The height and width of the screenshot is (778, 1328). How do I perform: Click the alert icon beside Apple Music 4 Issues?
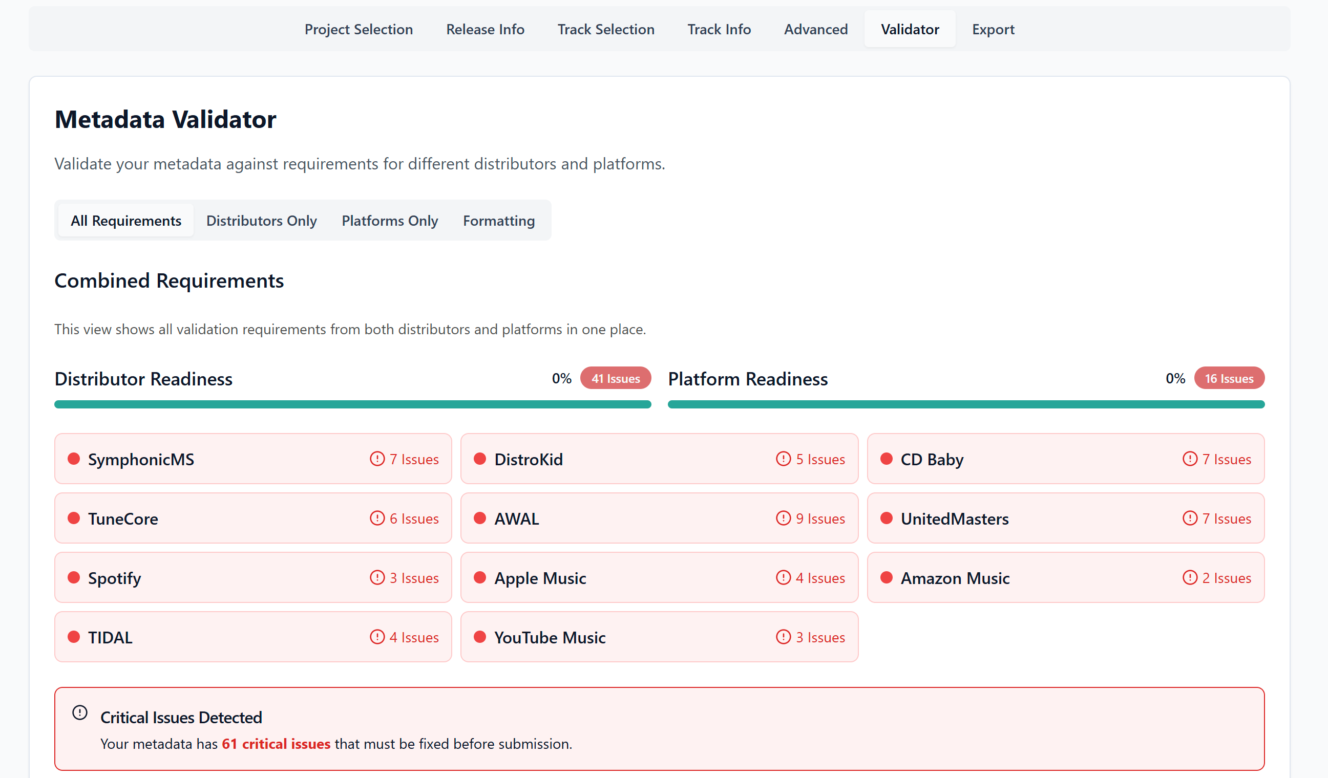(784, 578)
